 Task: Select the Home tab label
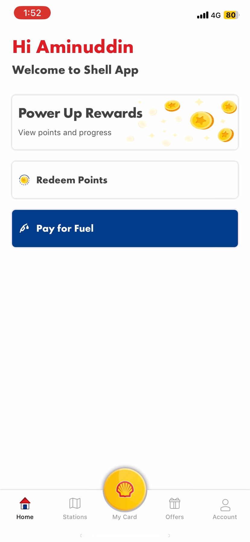(25, 517)
